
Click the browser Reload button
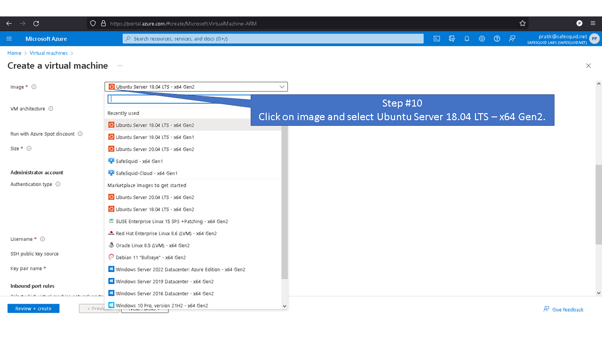click(36, 23)
